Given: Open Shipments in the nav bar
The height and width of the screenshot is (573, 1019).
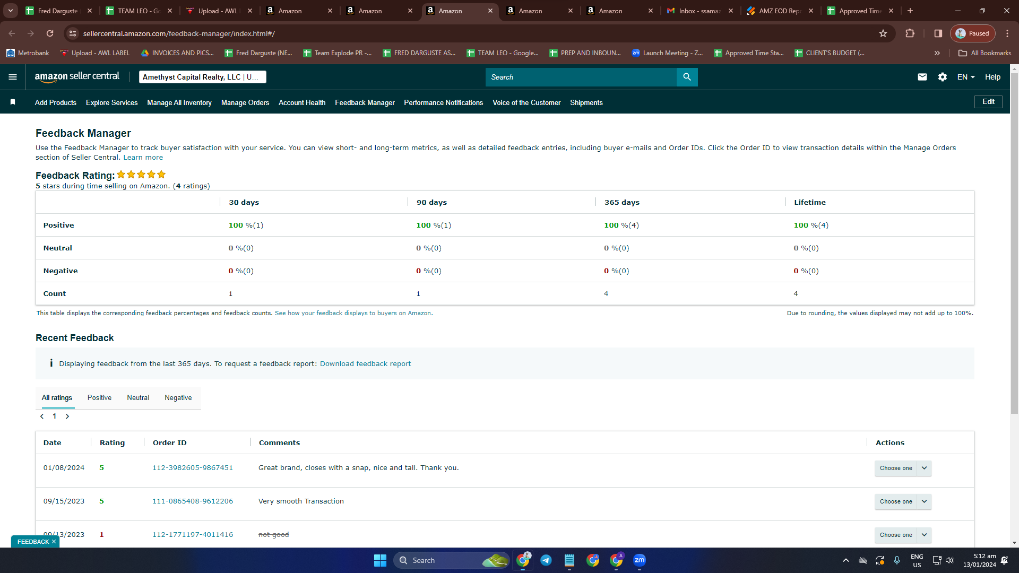Looking at the screenshot, I should click(x=586, y=102).
